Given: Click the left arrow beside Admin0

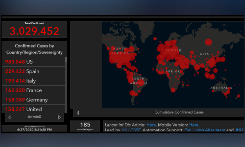Looking at the screenshot, I should (x=9, y=117).
